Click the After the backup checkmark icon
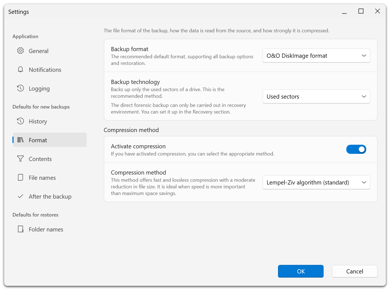 coord(20,196)
